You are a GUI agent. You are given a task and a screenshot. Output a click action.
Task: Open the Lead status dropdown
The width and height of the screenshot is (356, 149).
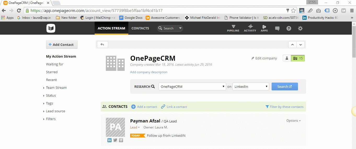[135, 127]
